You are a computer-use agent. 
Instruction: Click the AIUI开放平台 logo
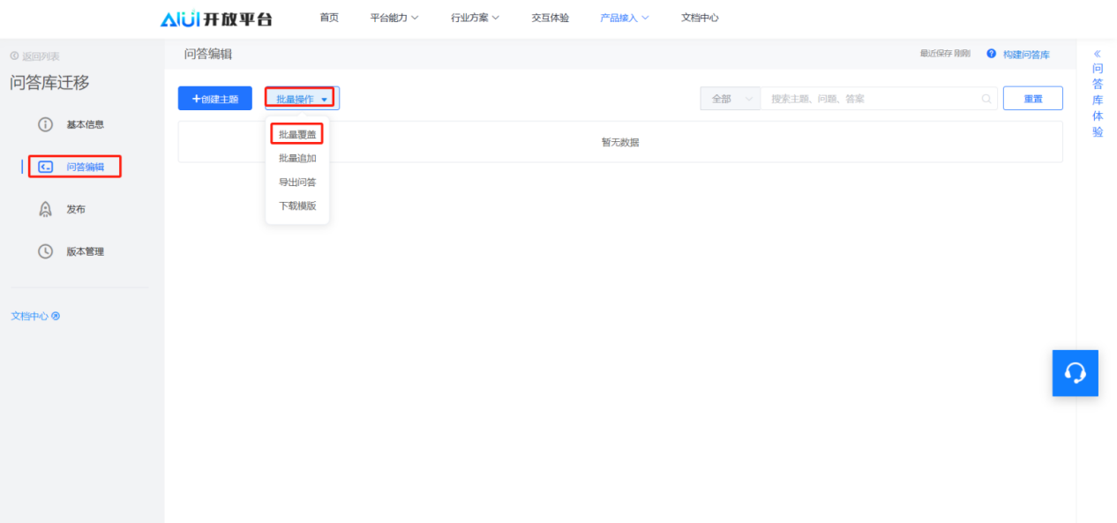(x=216, y=19)
